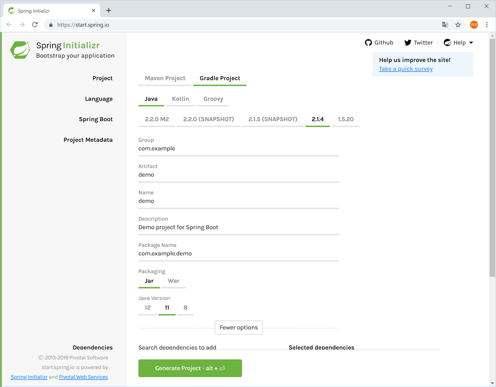Click the page vertical scrollbar
This screenshot has height=387, width=496.
[492, 157]
